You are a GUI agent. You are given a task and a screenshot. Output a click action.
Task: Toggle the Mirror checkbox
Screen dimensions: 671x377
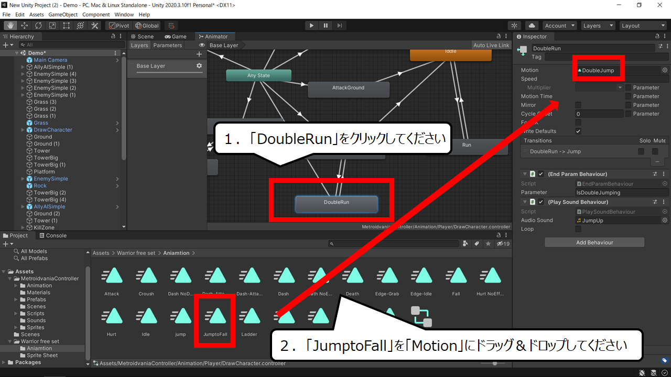click(578, 105)
